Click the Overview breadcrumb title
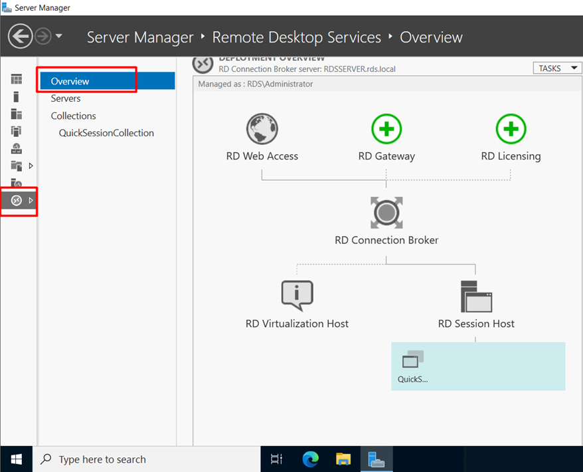Screen dimensions: 583x472 pyautogui.click(x=432, y=37)
